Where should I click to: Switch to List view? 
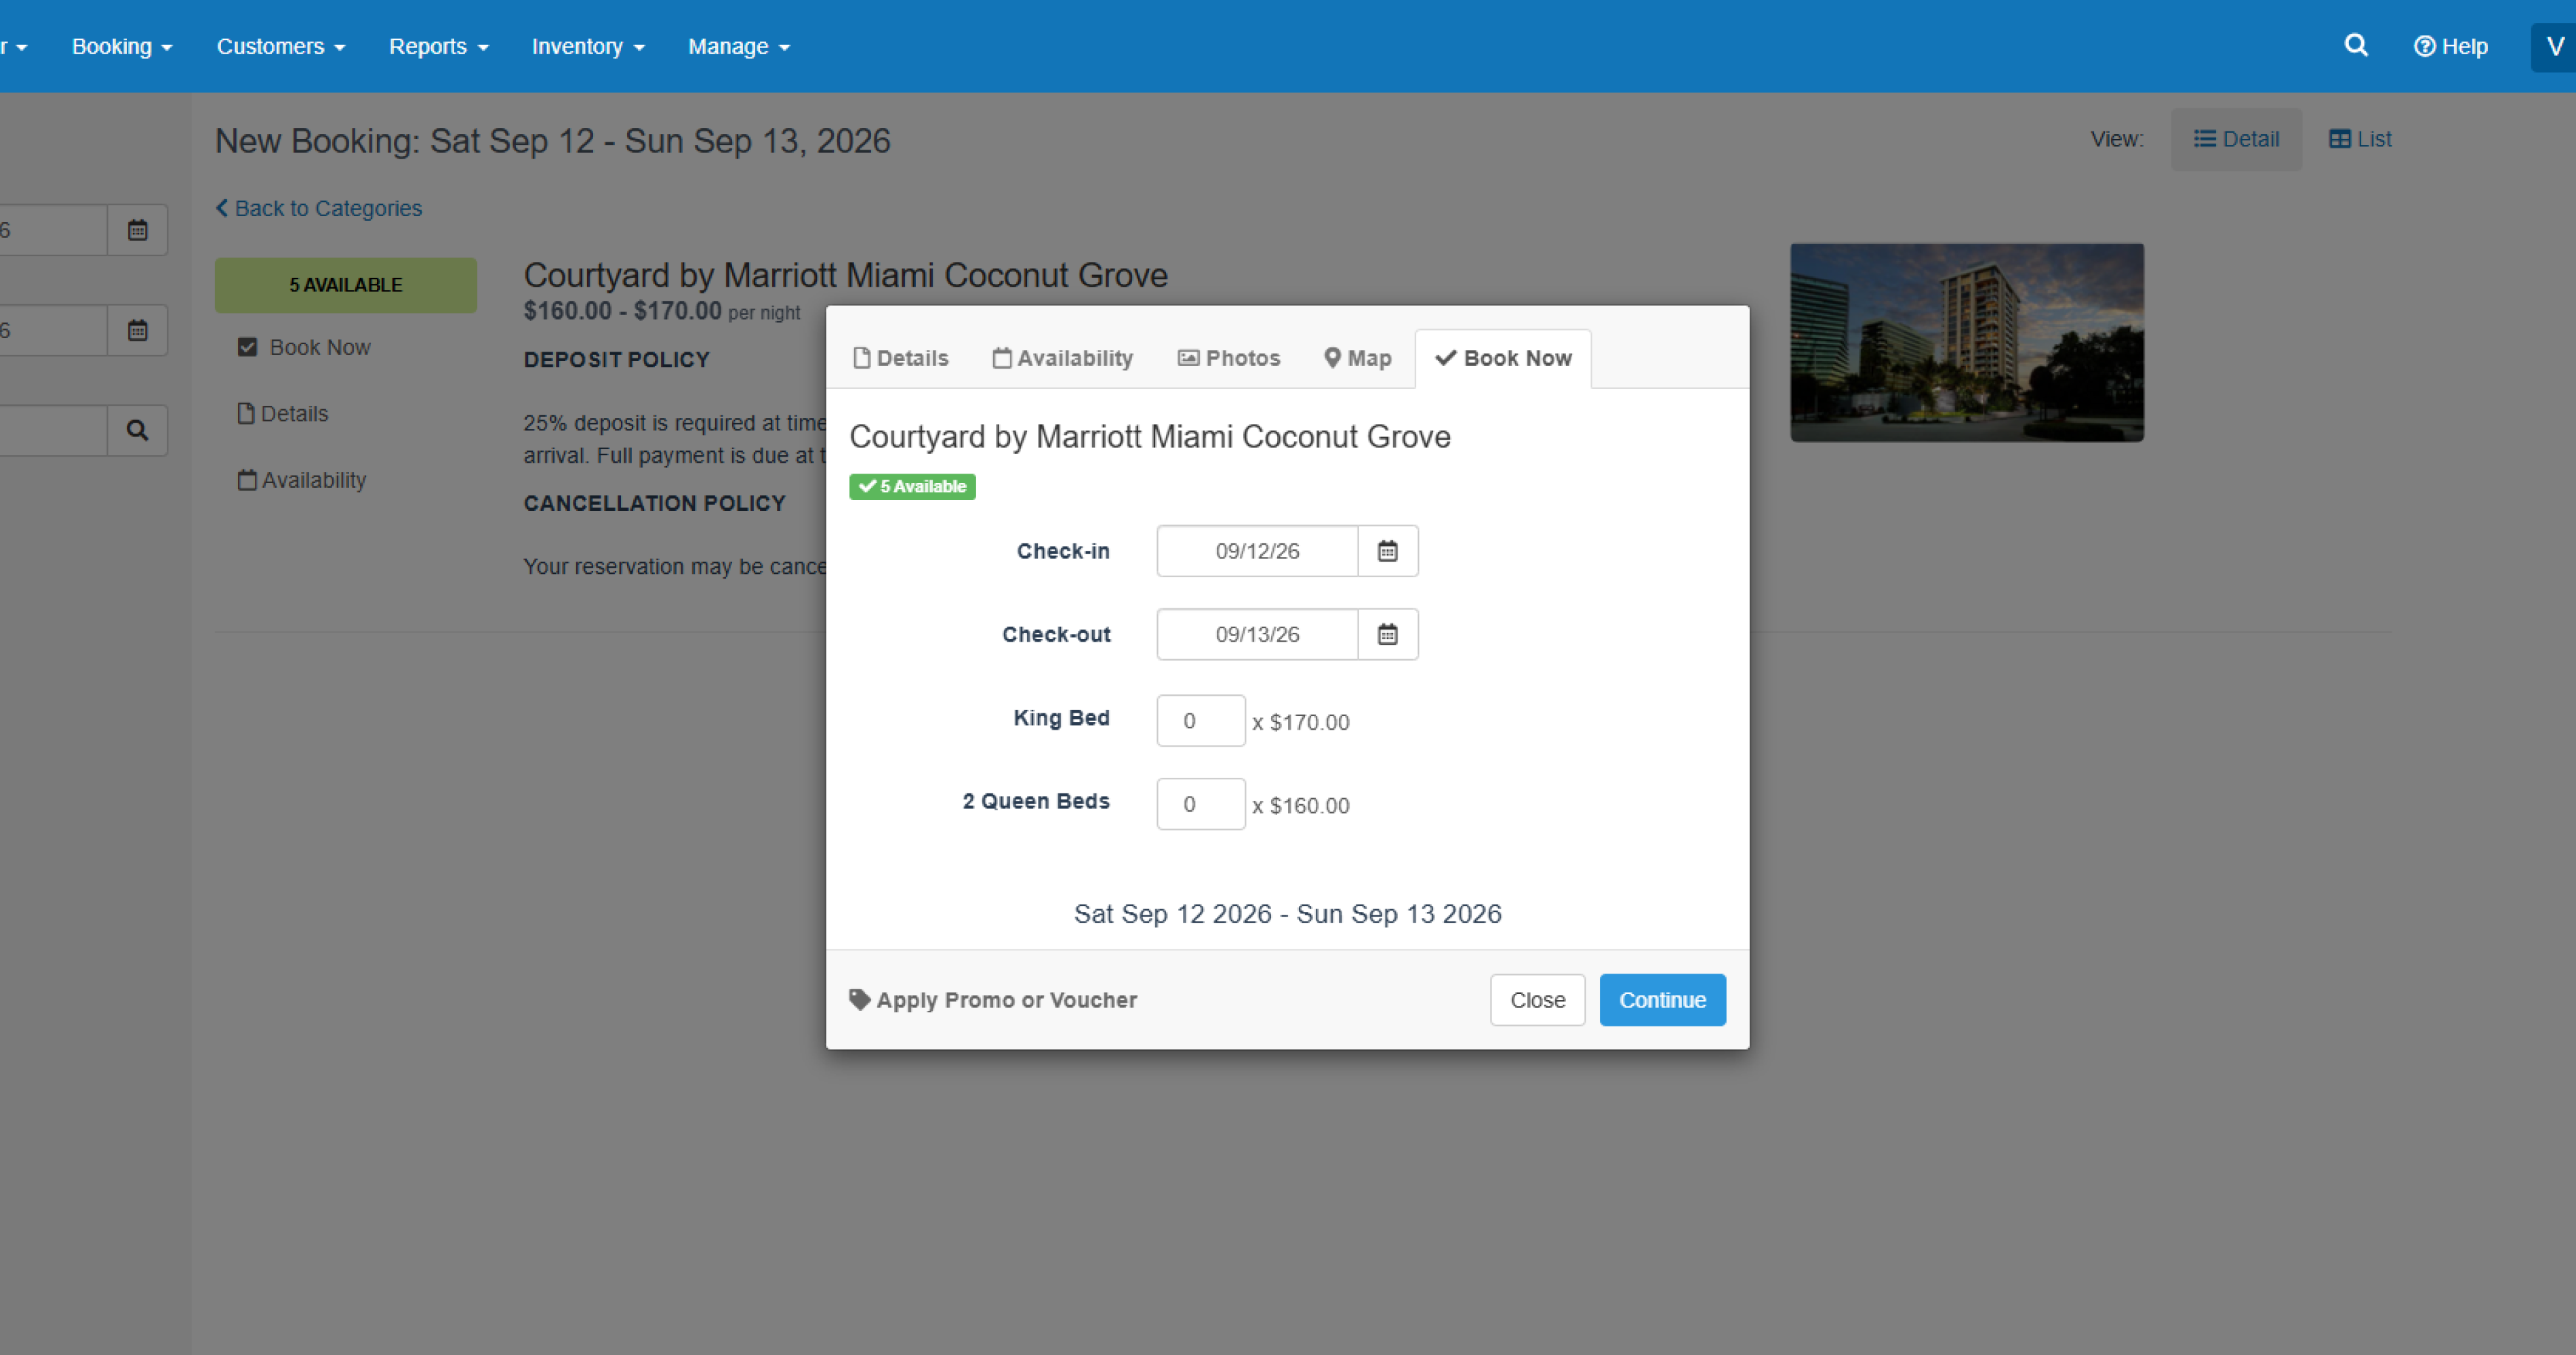point(2360,139)
